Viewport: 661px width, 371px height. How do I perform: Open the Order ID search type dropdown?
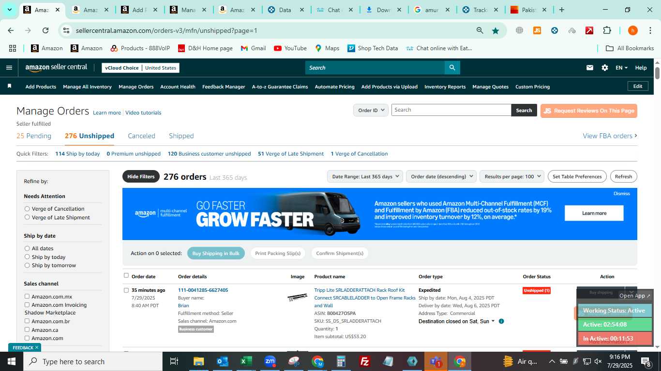pyautogui.click(x=371, y=110)
